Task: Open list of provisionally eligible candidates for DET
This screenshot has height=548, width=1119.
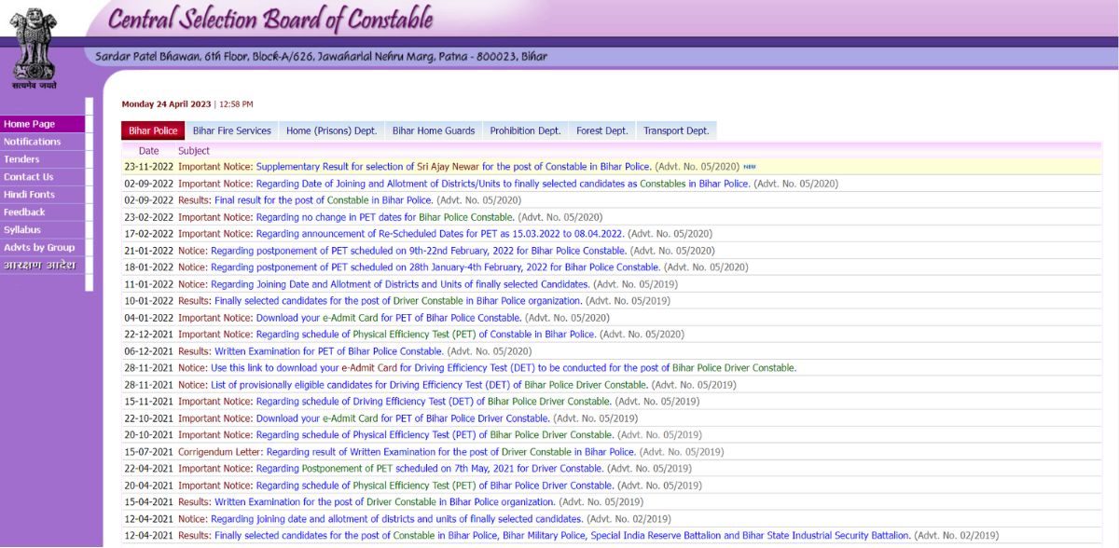Action: point(429,385)
